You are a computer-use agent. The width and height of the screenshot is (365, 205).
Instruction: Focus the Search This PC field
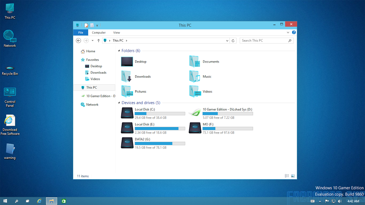pyautogui.click(x=266, y=41)
